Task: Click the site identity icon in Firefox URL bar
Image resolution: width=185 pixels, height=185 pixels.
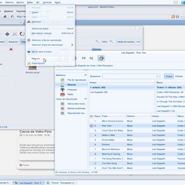Action: click(x=12, y=17)
